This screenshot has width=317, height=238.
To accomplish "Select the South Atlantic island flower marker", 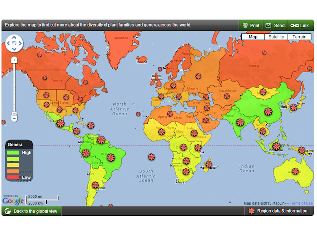I will [151, 157].
